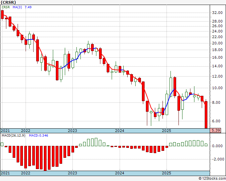
Task: Click 2021 on the price chart time axis
Action: 5,131
